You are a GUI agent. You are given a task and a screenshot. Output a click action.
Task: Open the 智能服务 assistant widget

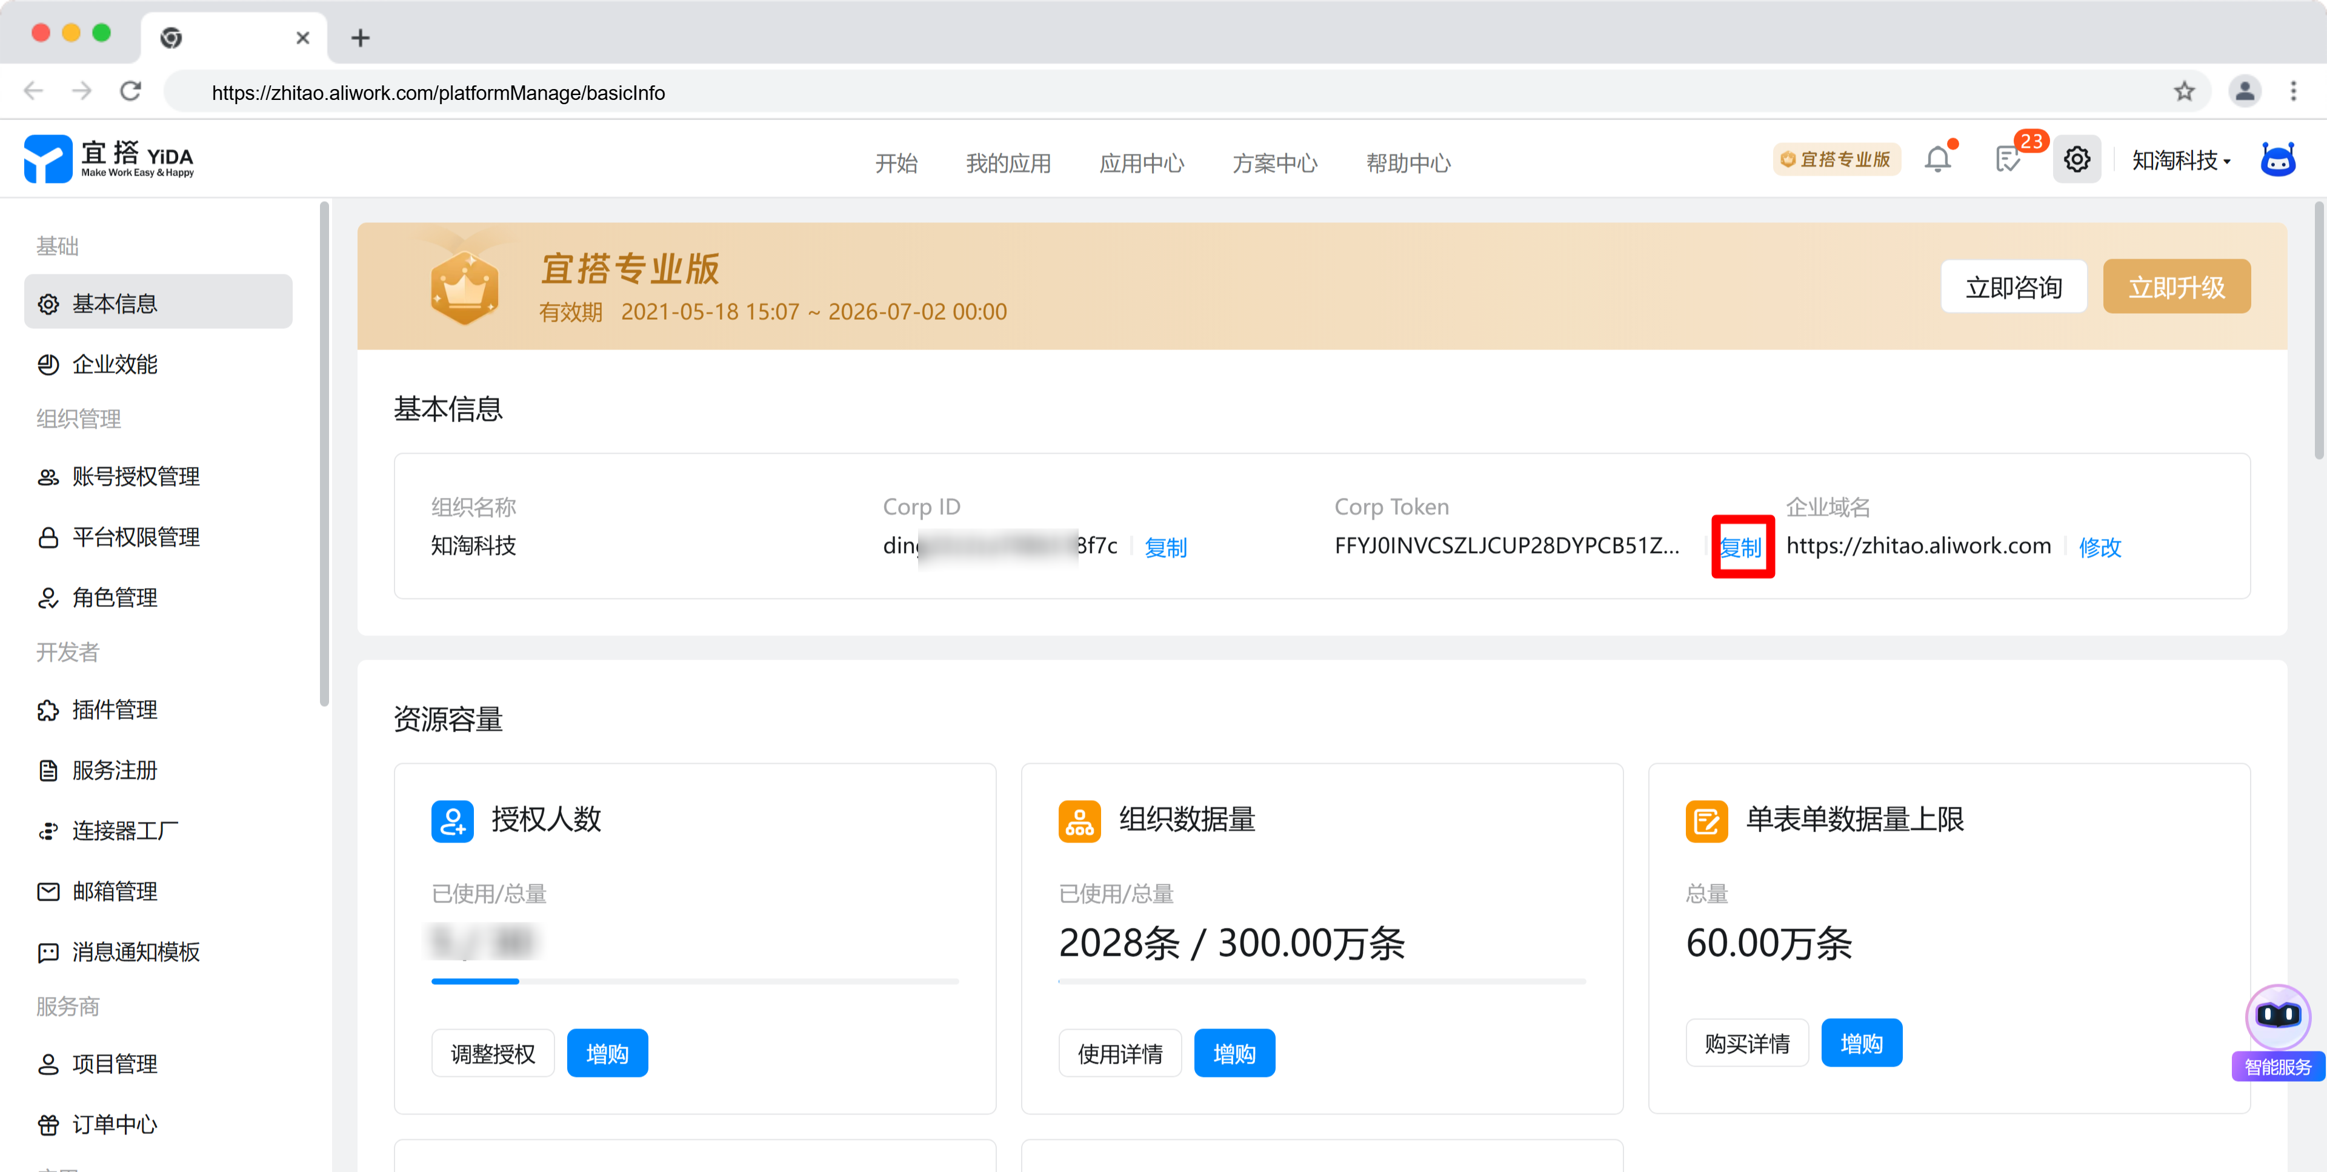tap(2279, 1032)
